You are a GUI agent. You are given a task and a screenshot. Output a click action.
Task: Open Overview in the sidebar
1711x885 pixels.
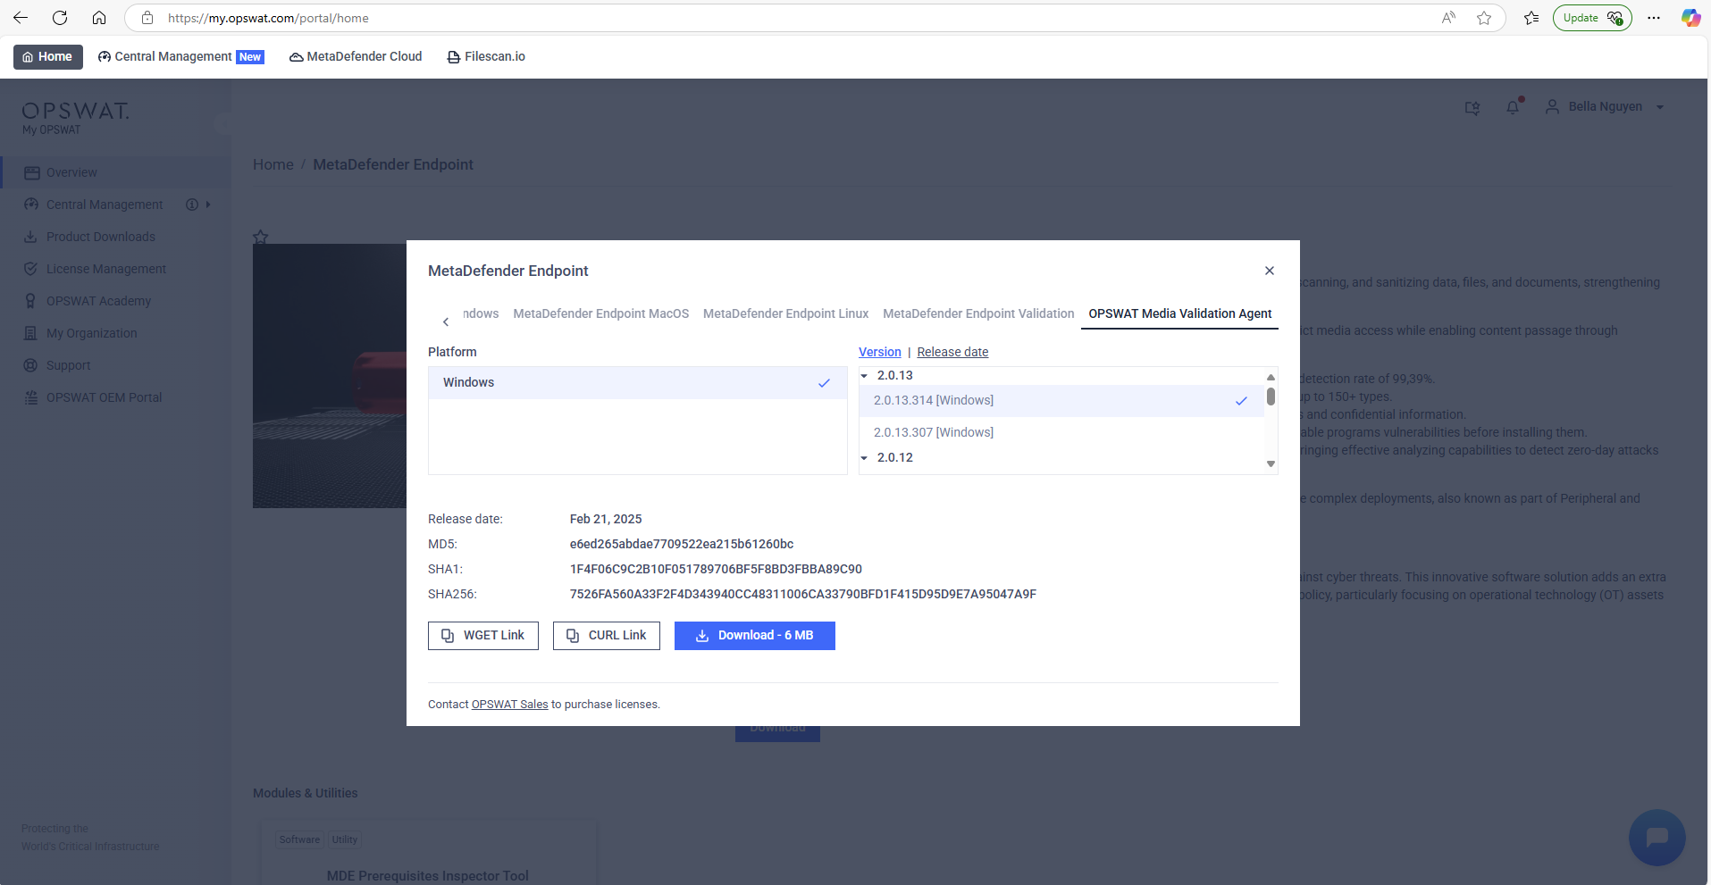(x=115, y=172)
